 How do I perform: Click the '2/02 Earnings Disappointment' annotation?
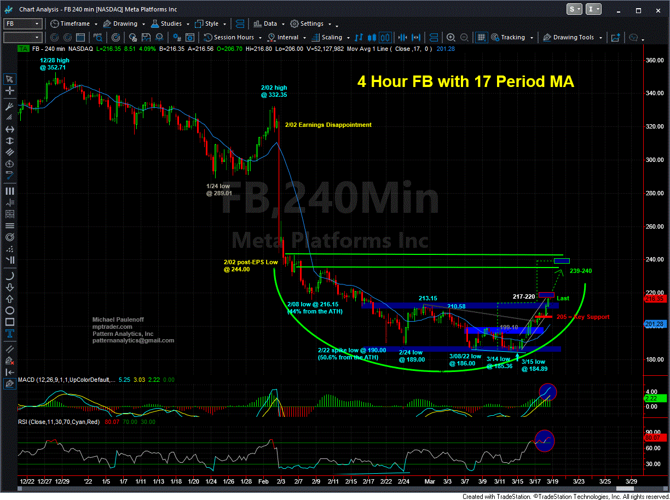[x=328, y=125]
